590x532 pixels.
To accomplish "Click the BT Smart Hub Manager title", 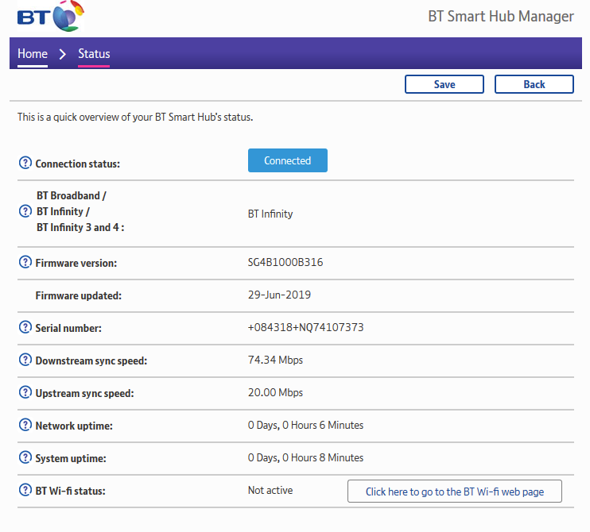I will pyautogui.click(x=500, y=17).
